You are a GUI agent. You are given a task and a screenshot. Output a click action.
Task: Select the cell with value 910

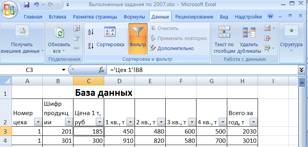pos(120,140)
